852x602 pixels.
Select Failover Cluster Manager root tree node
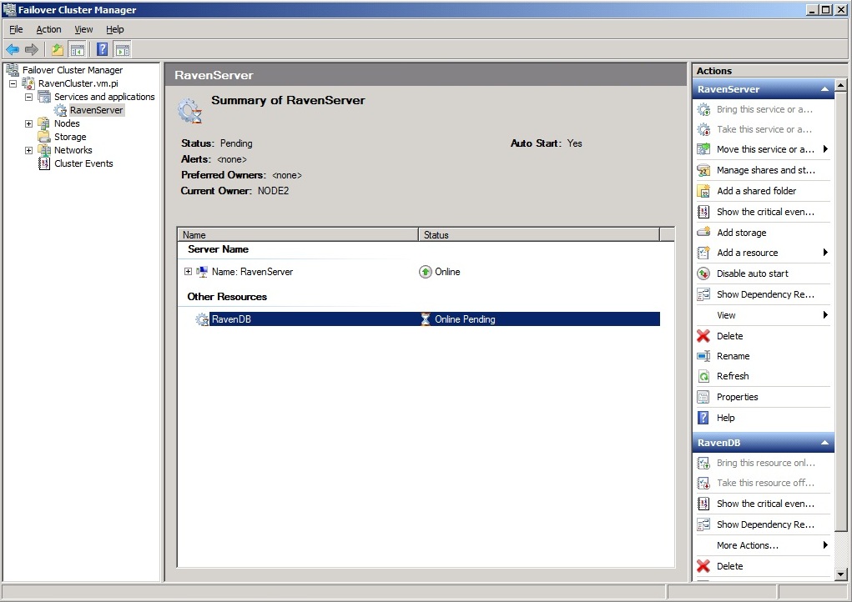pyautogui.click(x=73, y=70)
